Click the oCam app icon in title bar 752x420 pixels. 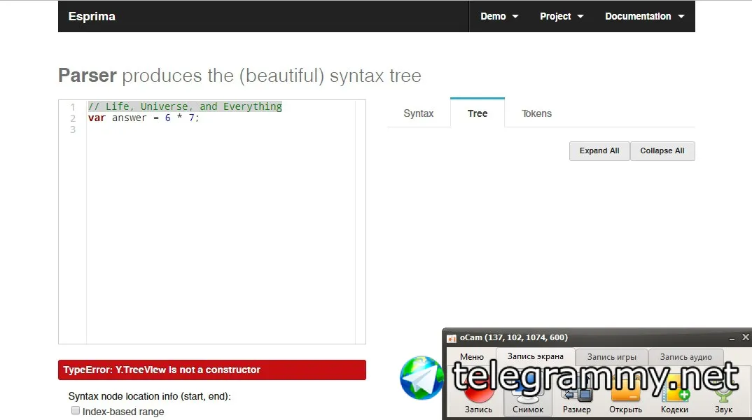[452, 339]
